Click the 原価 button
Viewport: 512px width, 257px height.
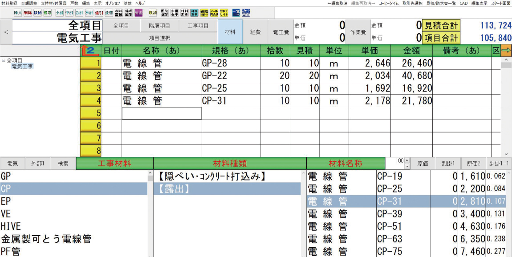pyautogui.click(x=422, y=164)
